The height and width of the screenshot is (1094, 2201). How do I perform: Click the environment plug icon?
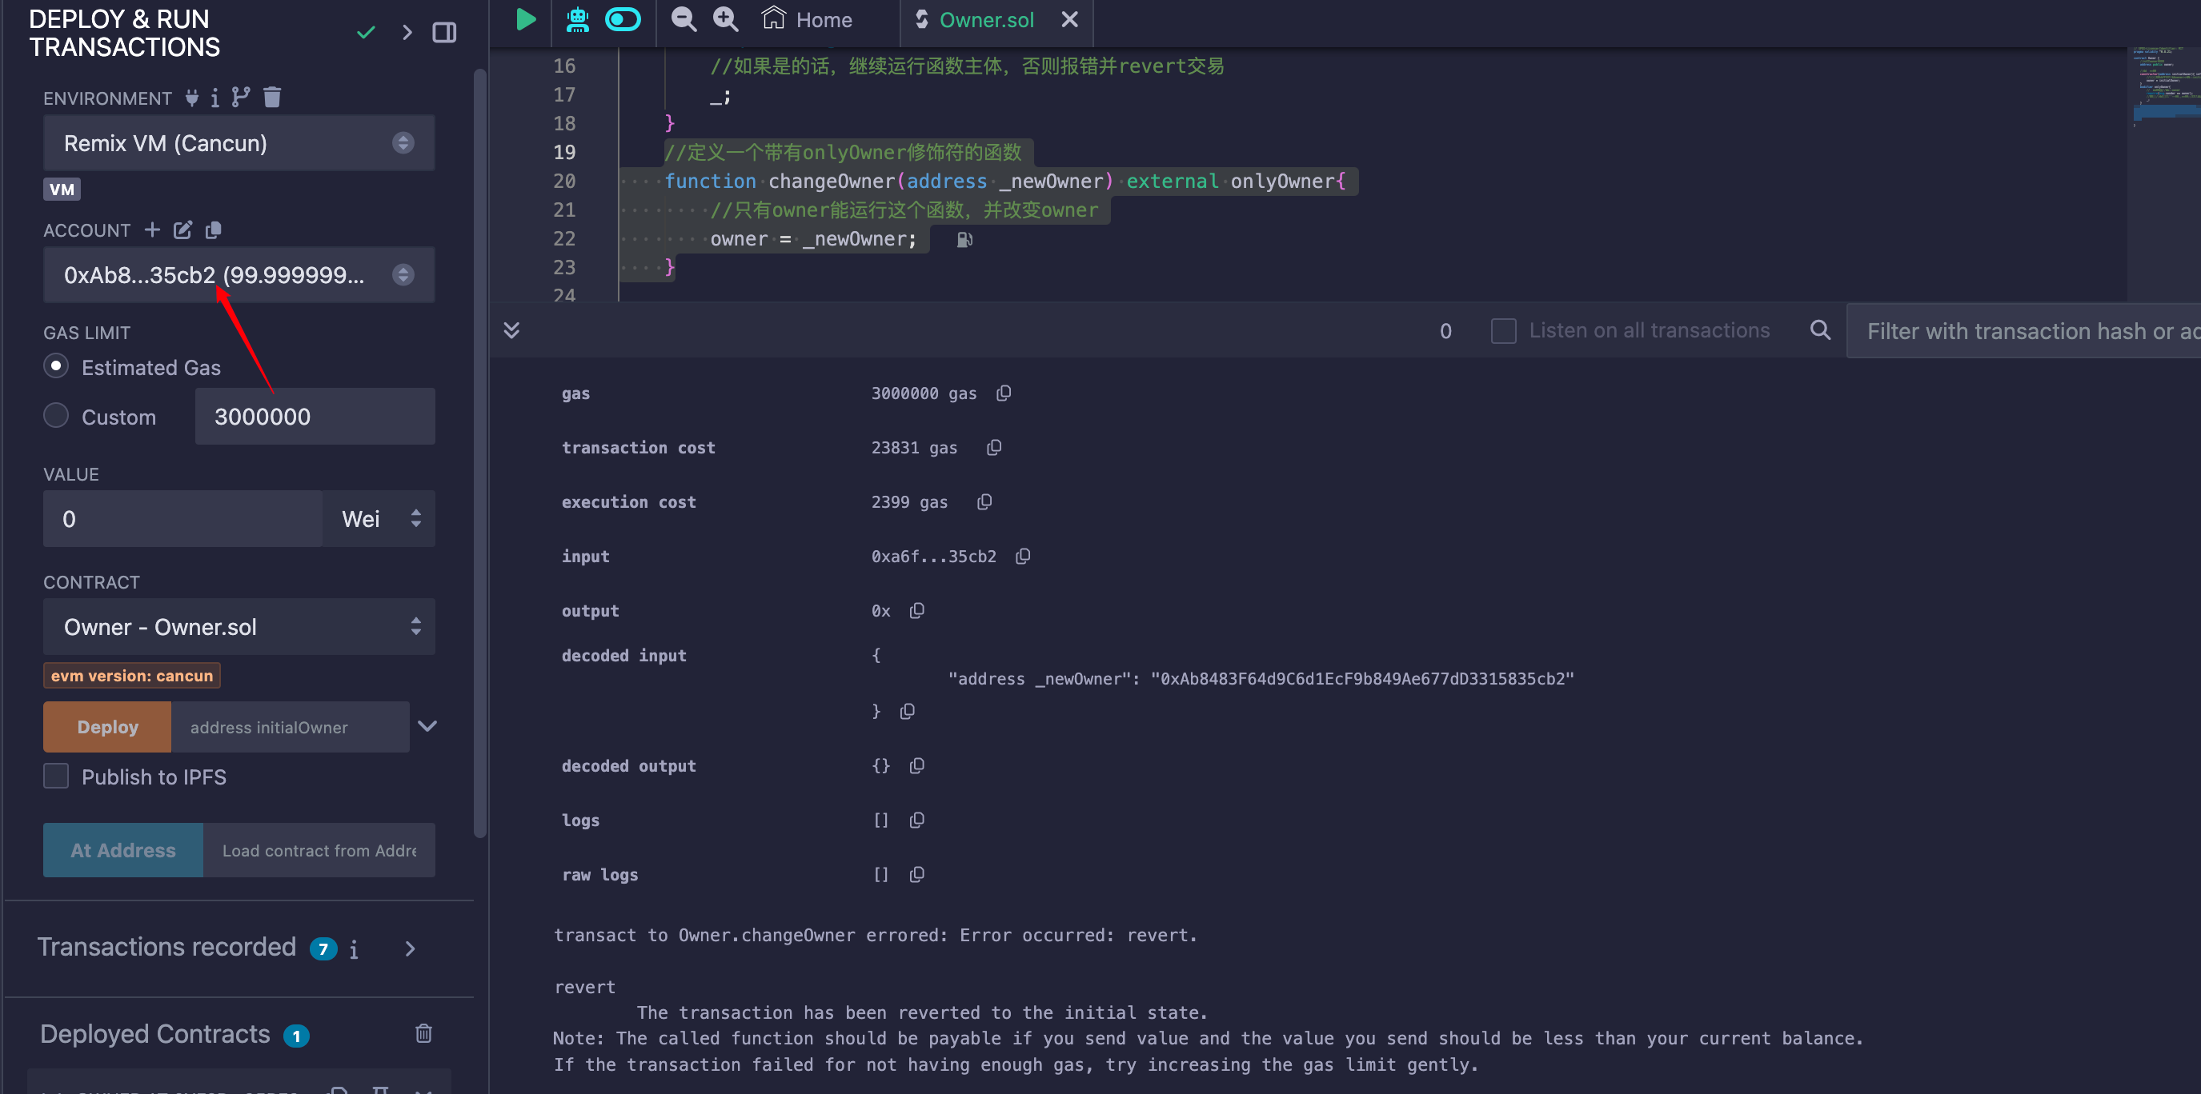point(192,98)
